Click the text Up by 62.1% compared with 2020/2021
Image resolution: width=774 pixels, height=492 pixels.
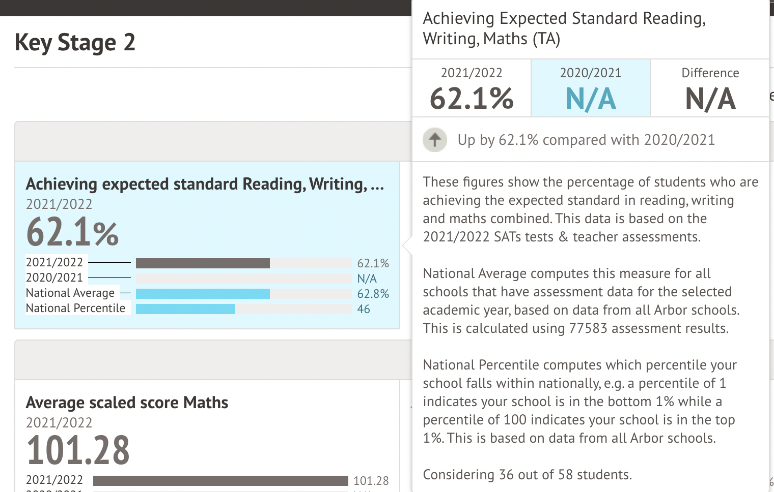coord(586,140)
